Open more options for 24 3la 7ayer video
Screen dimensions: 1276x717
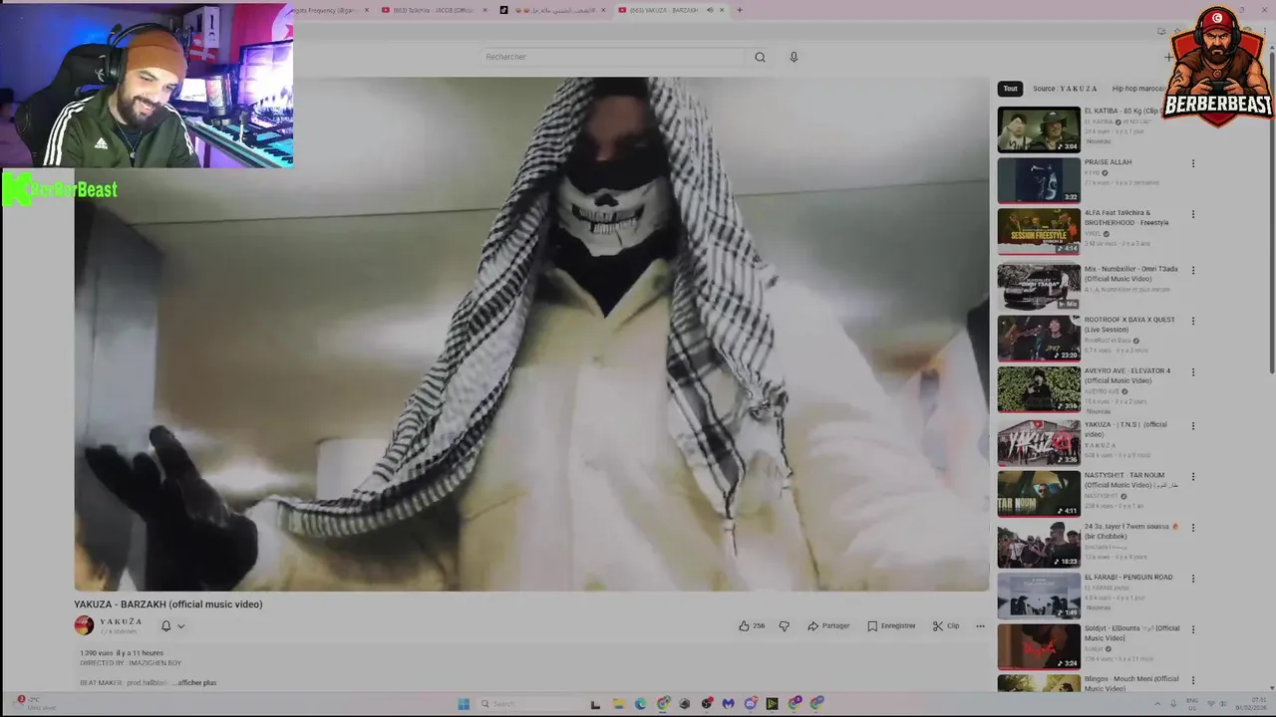pos(1192,528)
